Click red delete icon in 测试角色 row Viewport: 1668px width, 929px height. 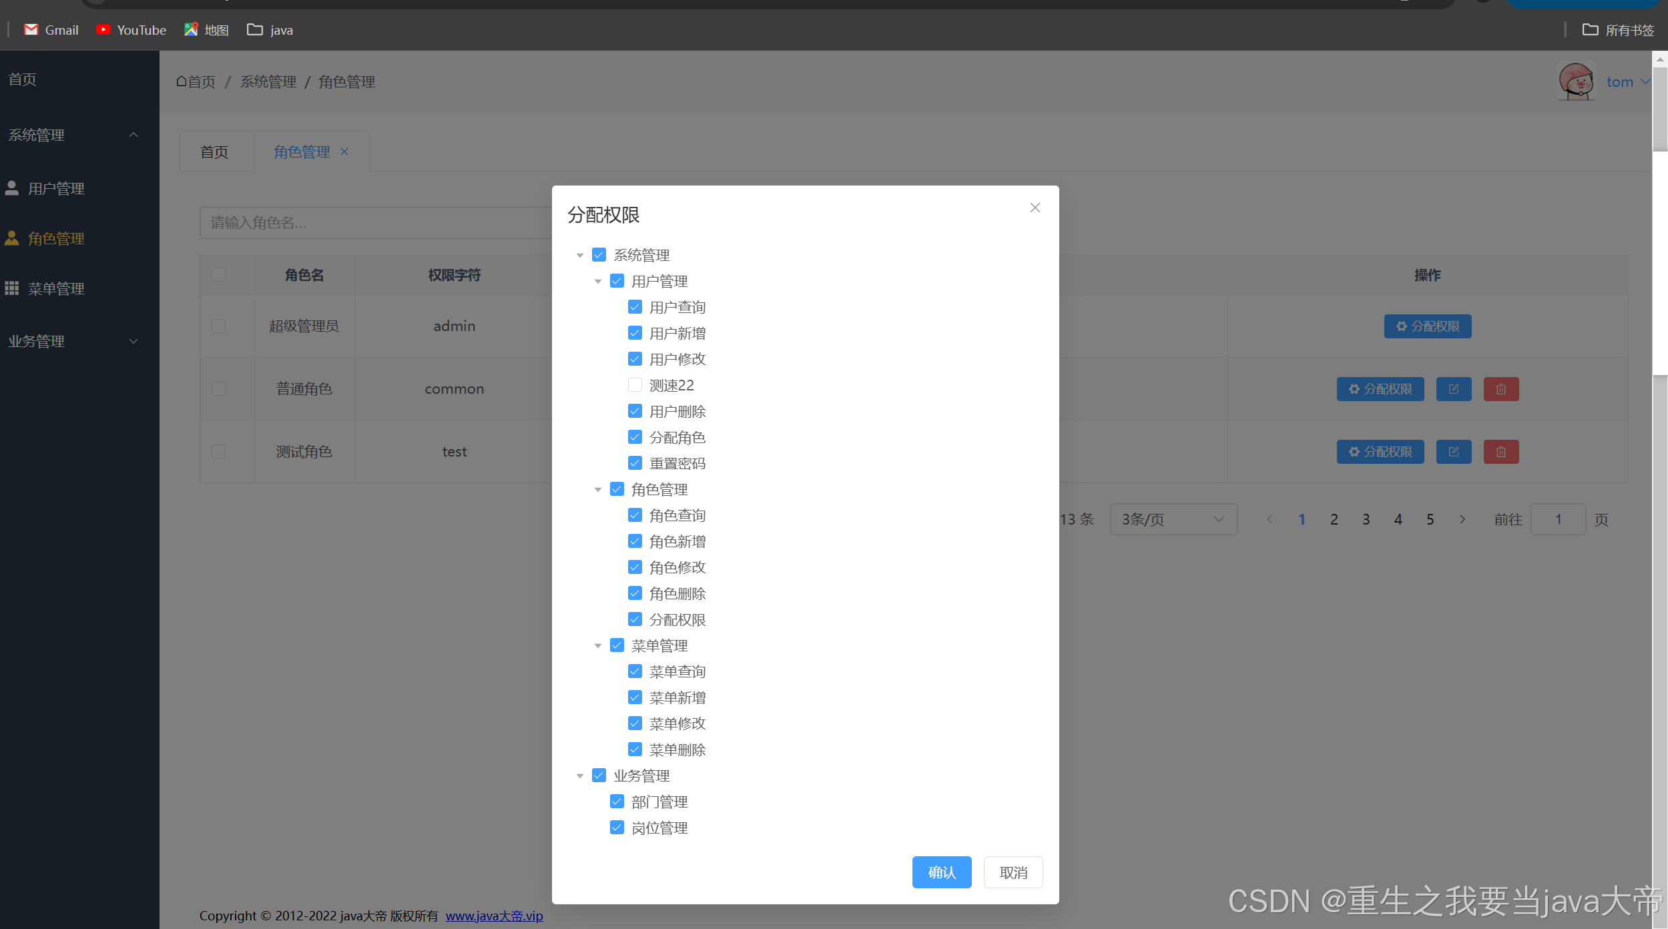pyautogui.click(x=1500, y=452)
